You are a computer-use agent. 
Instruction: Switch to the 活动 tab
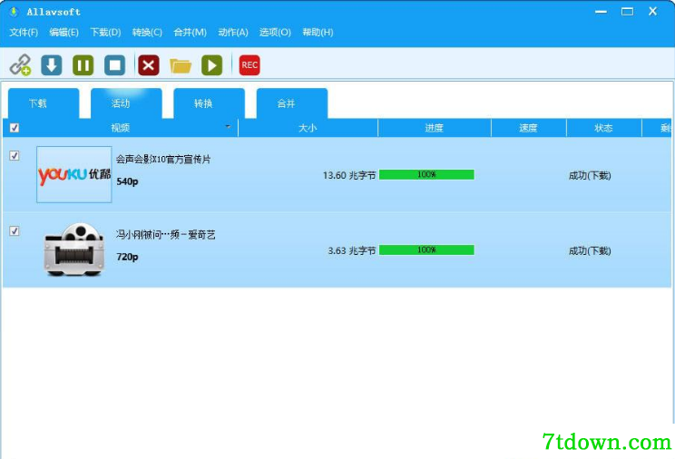pyautogui.click(x=126, y=103)
